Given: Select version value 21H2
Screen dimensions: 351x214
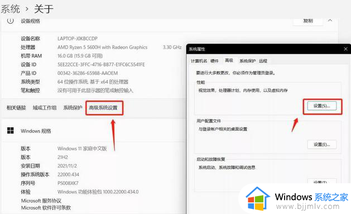Looking at the screenshot, I should tap(62, 158).
